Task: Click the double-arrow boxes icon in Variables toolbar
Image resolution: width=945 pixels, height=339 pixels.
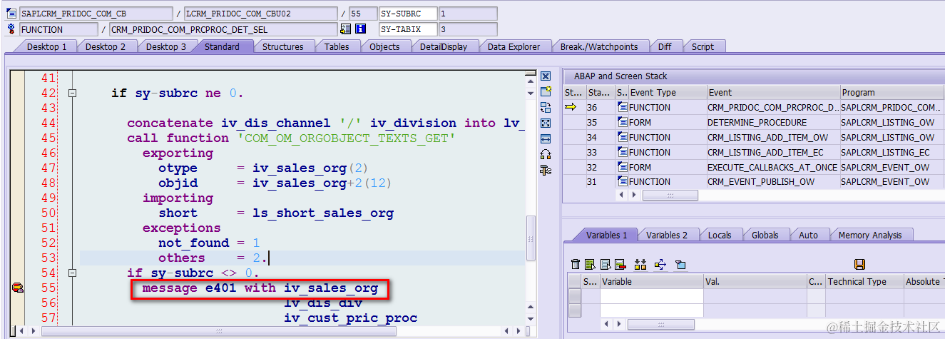Action: (x=640, y=264)
